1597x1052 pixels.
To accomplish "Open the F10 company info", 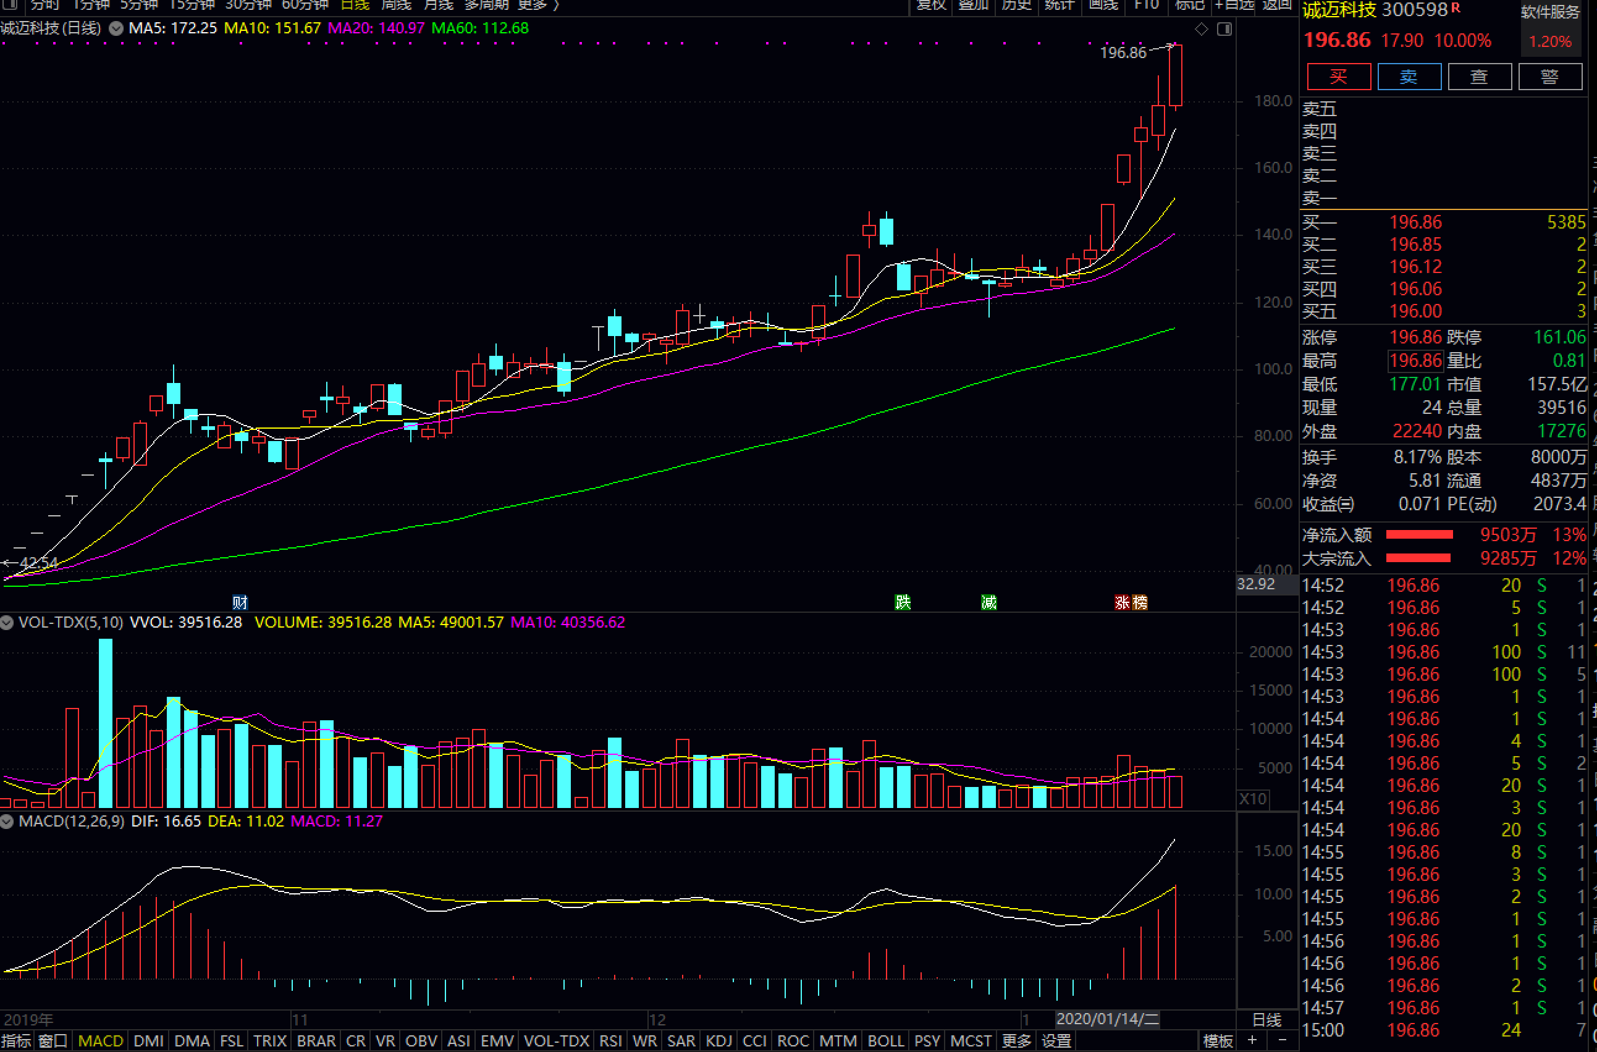I will (1146, 5).
